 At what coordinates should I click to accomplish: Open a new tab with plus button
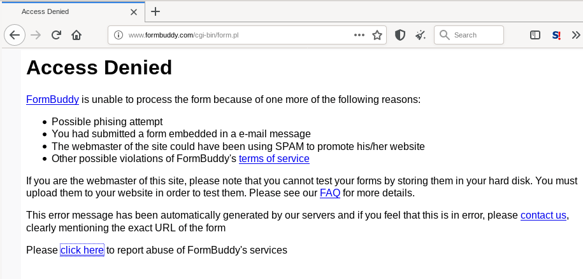tap(155, 11)
